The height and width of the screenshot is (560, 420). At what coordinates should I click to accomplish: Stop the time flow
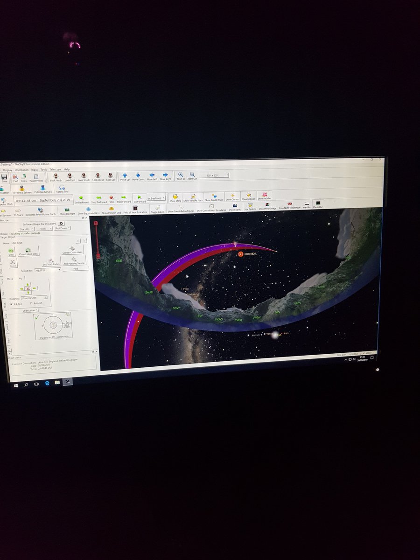(x=112, y=199)
